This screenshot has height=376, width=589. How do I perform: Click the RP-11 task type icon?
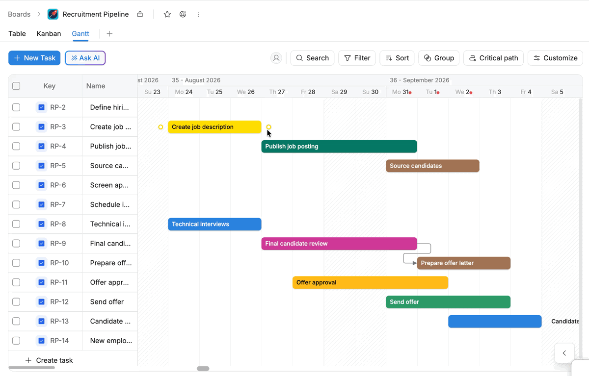[41, 282]
